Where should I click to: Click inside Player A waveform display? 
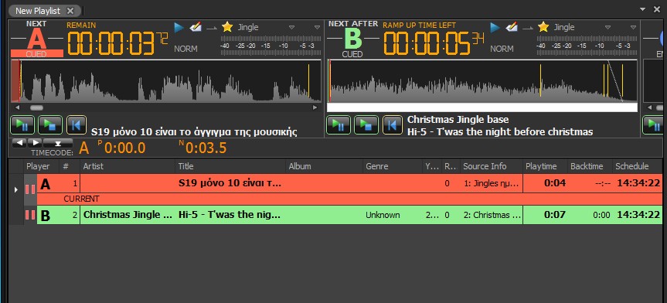[166, 81]
